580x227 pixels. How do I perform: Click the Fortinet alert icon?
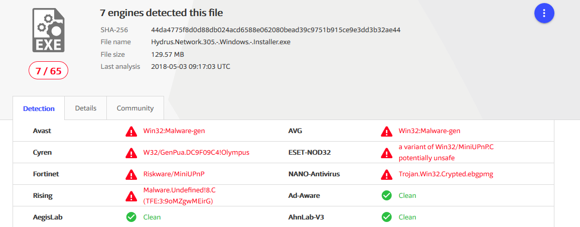click(131, 174)
